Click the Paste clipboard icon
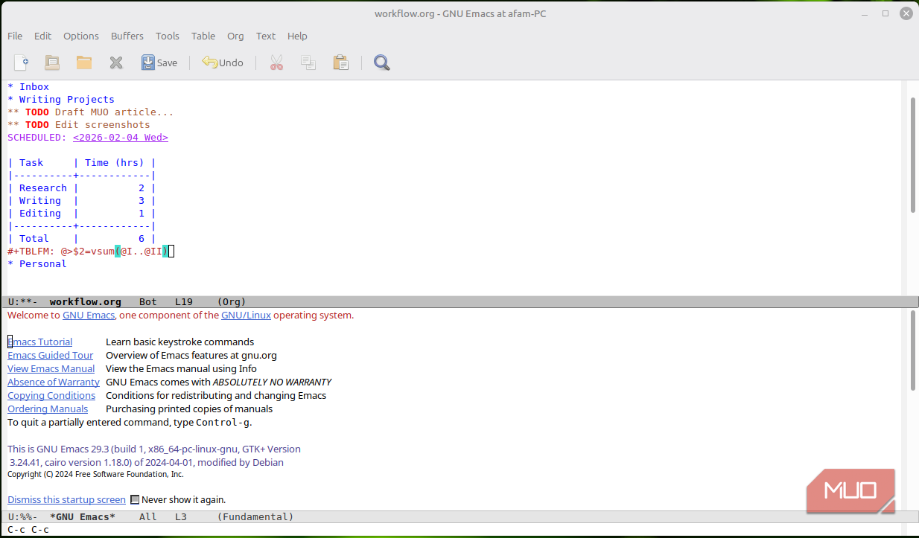The width and height of the screenshot is (919, 538). [340, 63]
